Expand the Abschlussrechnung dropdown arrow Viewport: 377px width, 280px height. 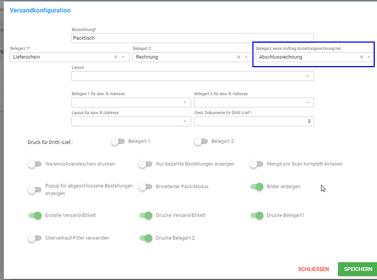(369, 57)
